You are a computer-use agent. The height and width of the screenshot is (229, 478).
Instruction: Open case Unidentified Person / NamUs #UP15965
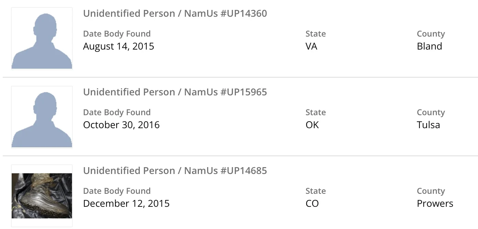[x=175, y=92]
